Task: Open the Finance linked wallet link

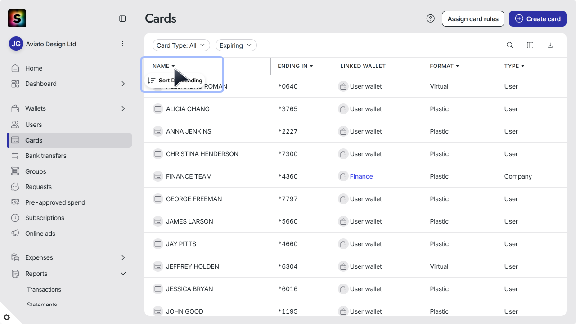Action: pyautogui.click(x=361, y=176)
